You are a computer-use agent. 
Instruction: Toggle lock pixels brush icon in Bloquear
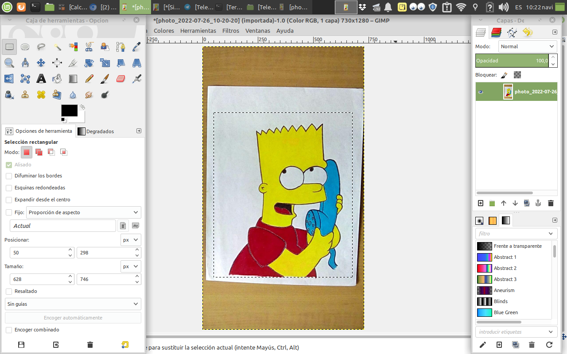(504, 75)
